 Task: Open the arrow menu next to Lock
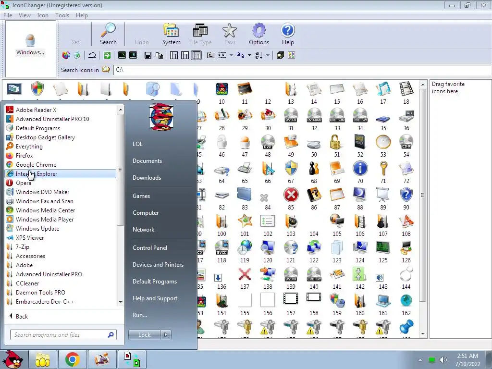pyautogui.click(x=166, y=335)
